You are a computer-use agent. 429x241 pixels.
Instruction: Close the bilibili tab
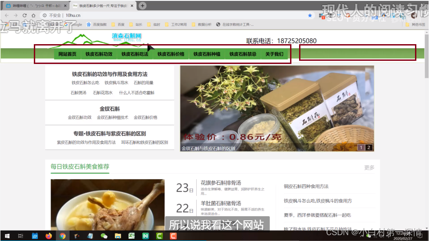point(65,5)
